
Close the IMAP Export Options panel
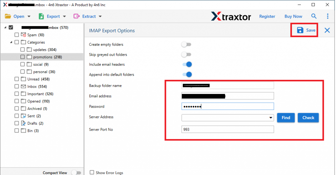(x=327, y=30)
